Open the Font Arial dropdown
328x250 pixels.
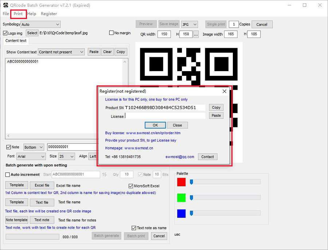coord(31,156)
